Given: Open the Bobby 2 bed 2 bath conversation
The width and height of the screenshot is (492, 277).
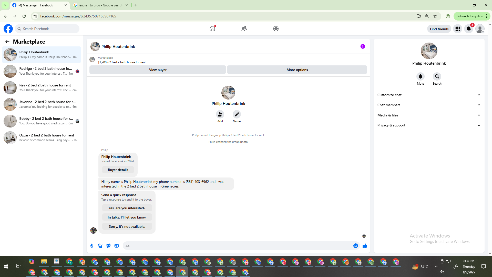Looking at the screenshot, I should pos(42,121).
